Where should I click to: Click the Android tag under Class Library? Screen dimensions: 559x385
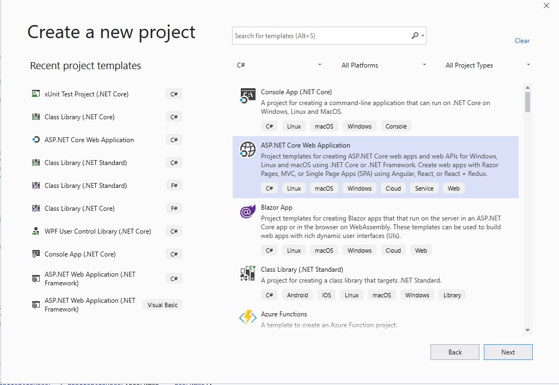pos(297,295)
